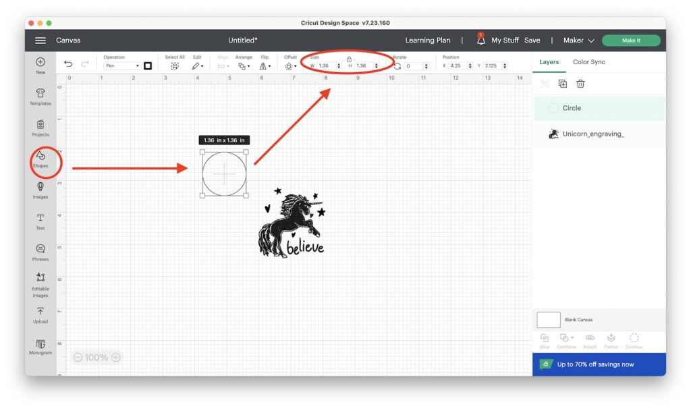Zoom in with the plus button
Screen dimensions: 691x409
click(116, 358)
